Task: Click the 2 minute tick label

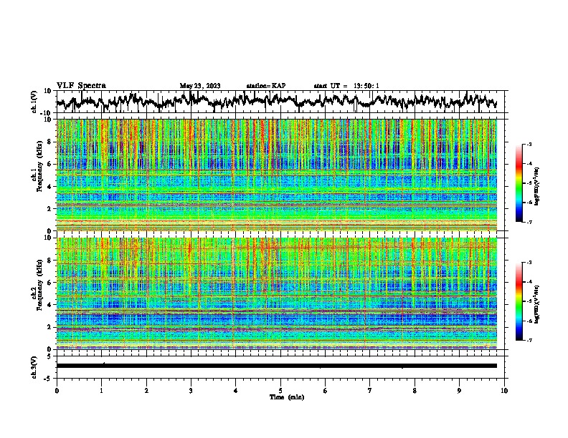Action: coord(146,391)
